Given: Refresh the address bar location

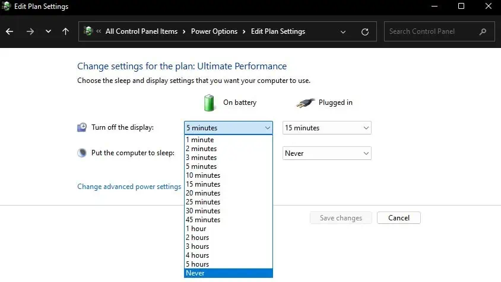Looking at the screenshot, I should (365, 31).
